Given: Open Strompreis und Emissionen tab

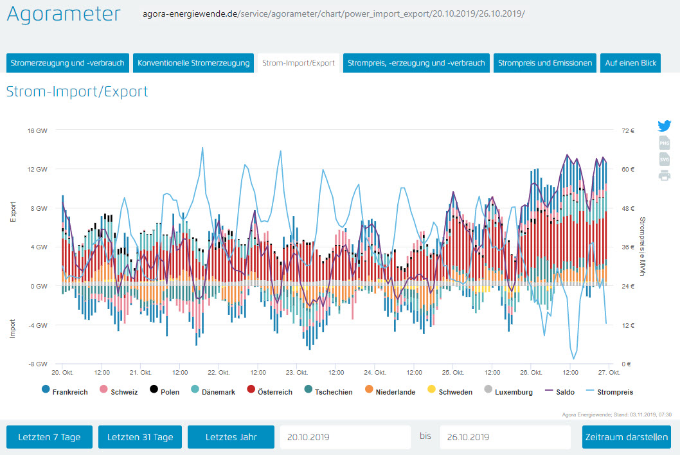Looking at the screenshot, I should click(x=545, y=63).
